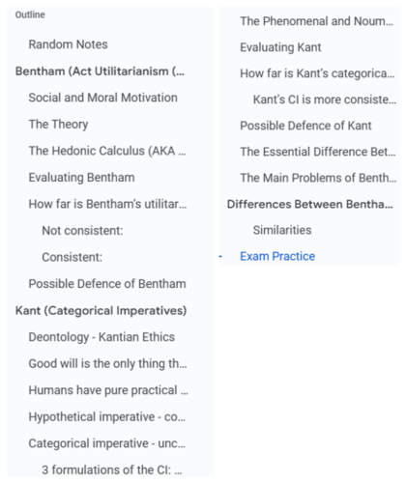Select the Not consistent: subheading
Screen dimensions: 406x483
tap(82, 231)
